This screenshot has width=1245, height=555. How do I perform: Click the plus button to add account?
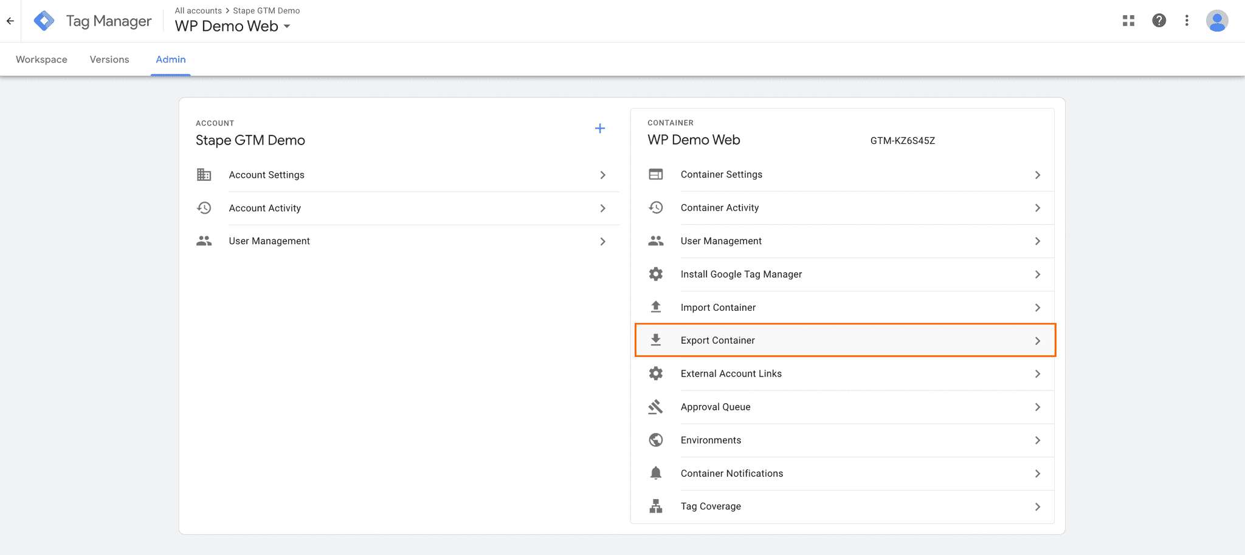(x=600, y=128)
